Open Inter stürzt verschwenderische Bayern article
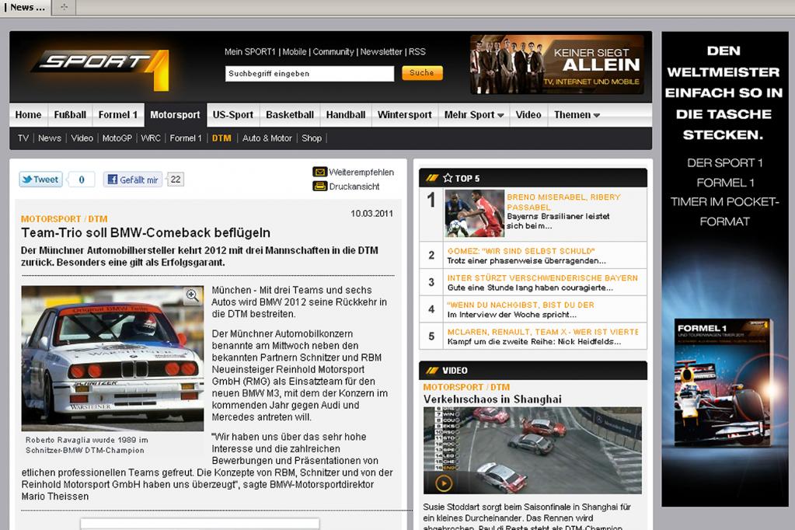The image size is (795, 530). pyautogui.click(x=542, y=278)
